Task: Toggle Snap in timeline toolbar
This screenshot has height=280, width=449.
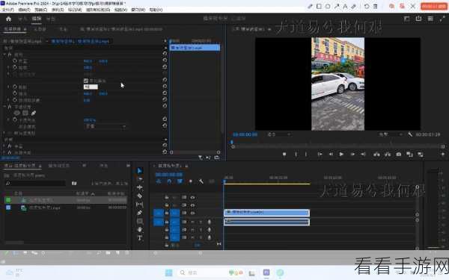Action: (x=169, y=181)
